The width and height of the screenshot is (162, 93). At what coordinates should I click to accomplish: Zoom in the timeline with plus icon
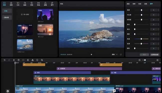pyautogui.click(x=158, y=60)
